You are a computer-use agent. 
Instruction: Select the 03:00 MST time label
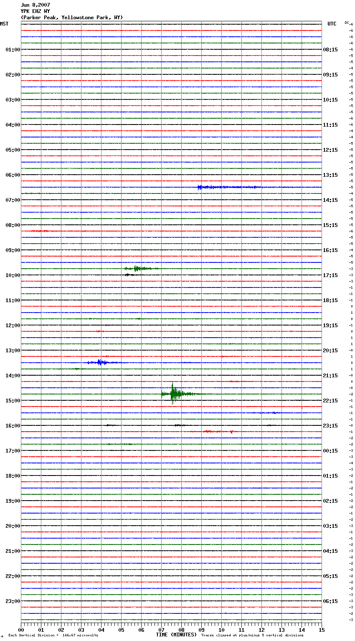point(13,100)
